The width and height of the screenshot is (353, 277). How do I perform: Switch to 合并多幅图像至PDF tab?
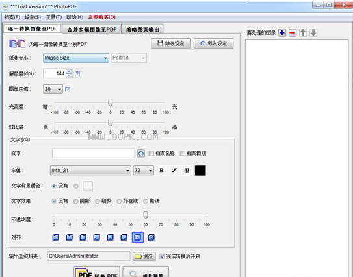pos(92,29)
